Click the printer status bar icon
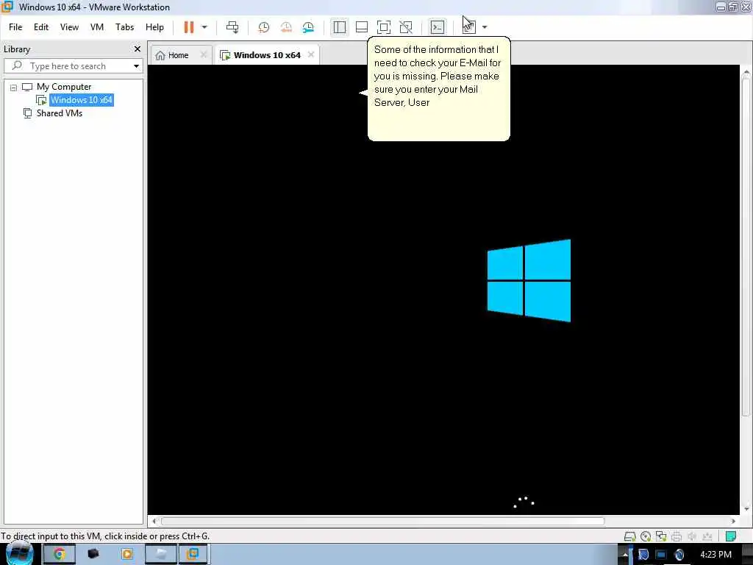The width and height of the screenshot is (753, 565). click(x=677, y=536)
